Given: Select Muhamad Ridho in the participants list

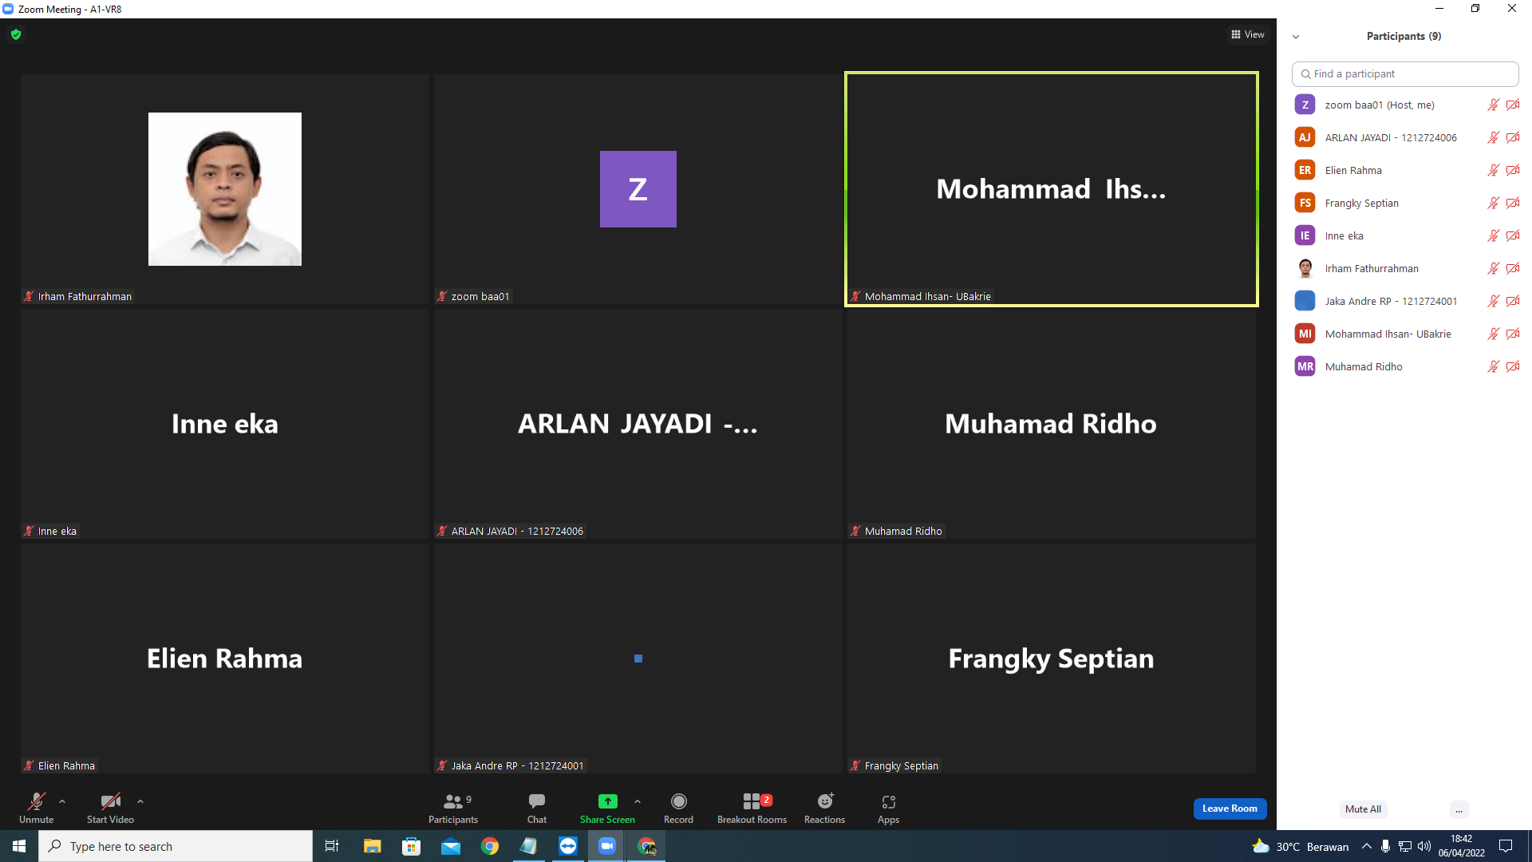Looking at the screenshot, I should point(1405,367).
